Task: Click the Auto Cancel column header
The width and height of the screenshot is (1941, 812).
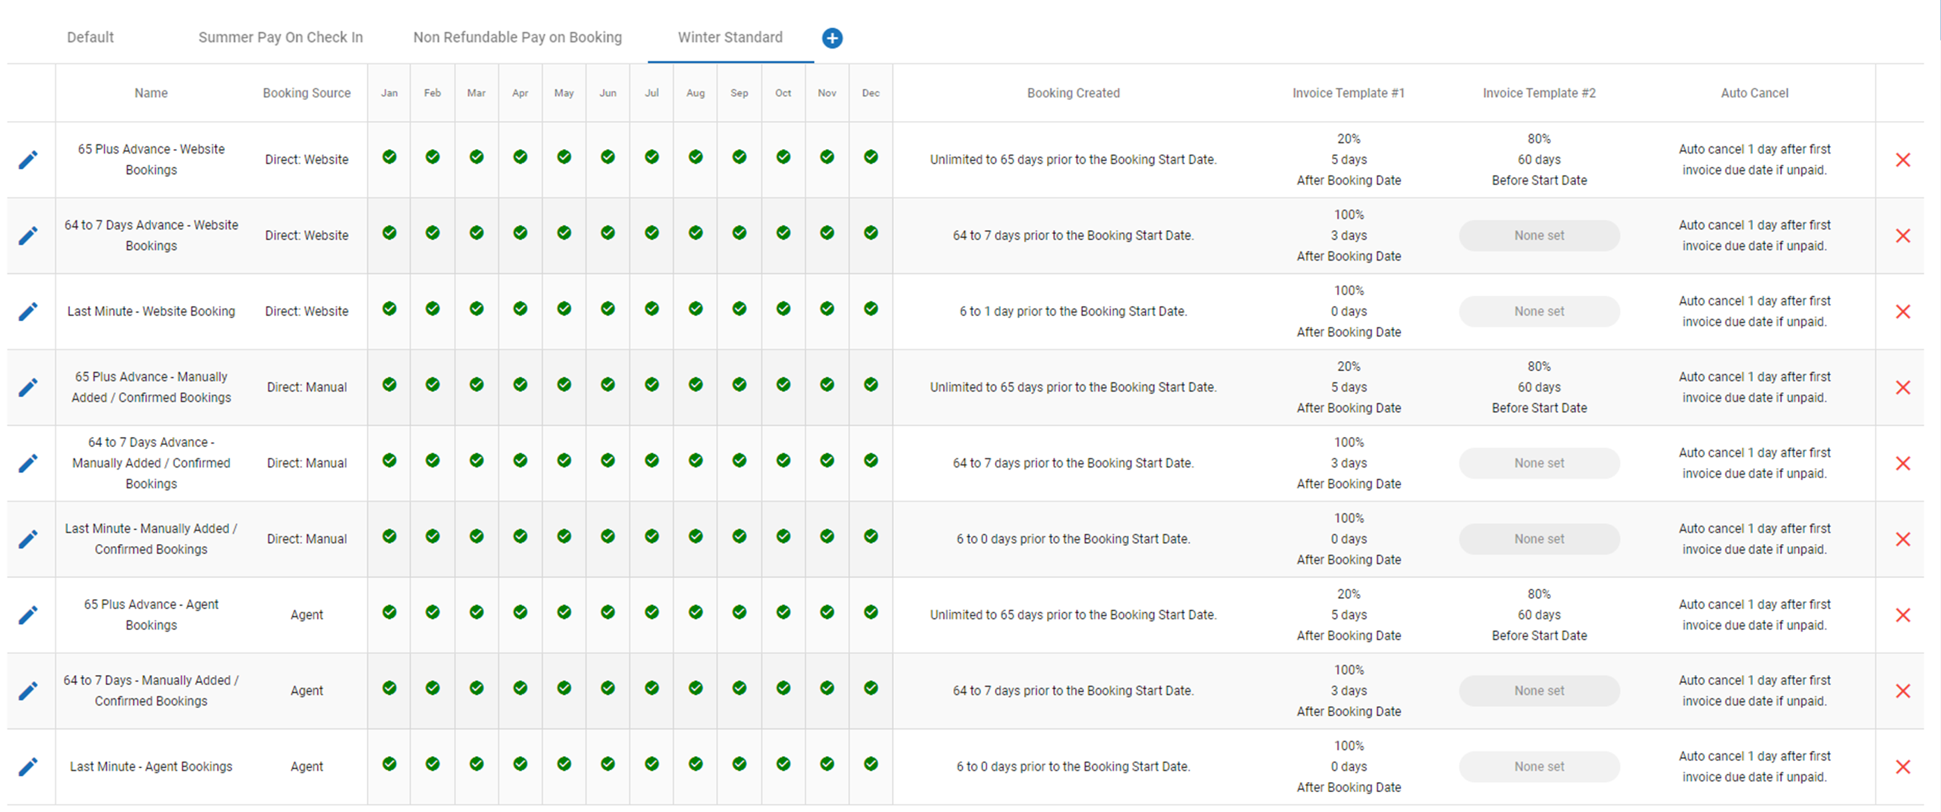Action: pyautogui.click(x=1754, y=93)
